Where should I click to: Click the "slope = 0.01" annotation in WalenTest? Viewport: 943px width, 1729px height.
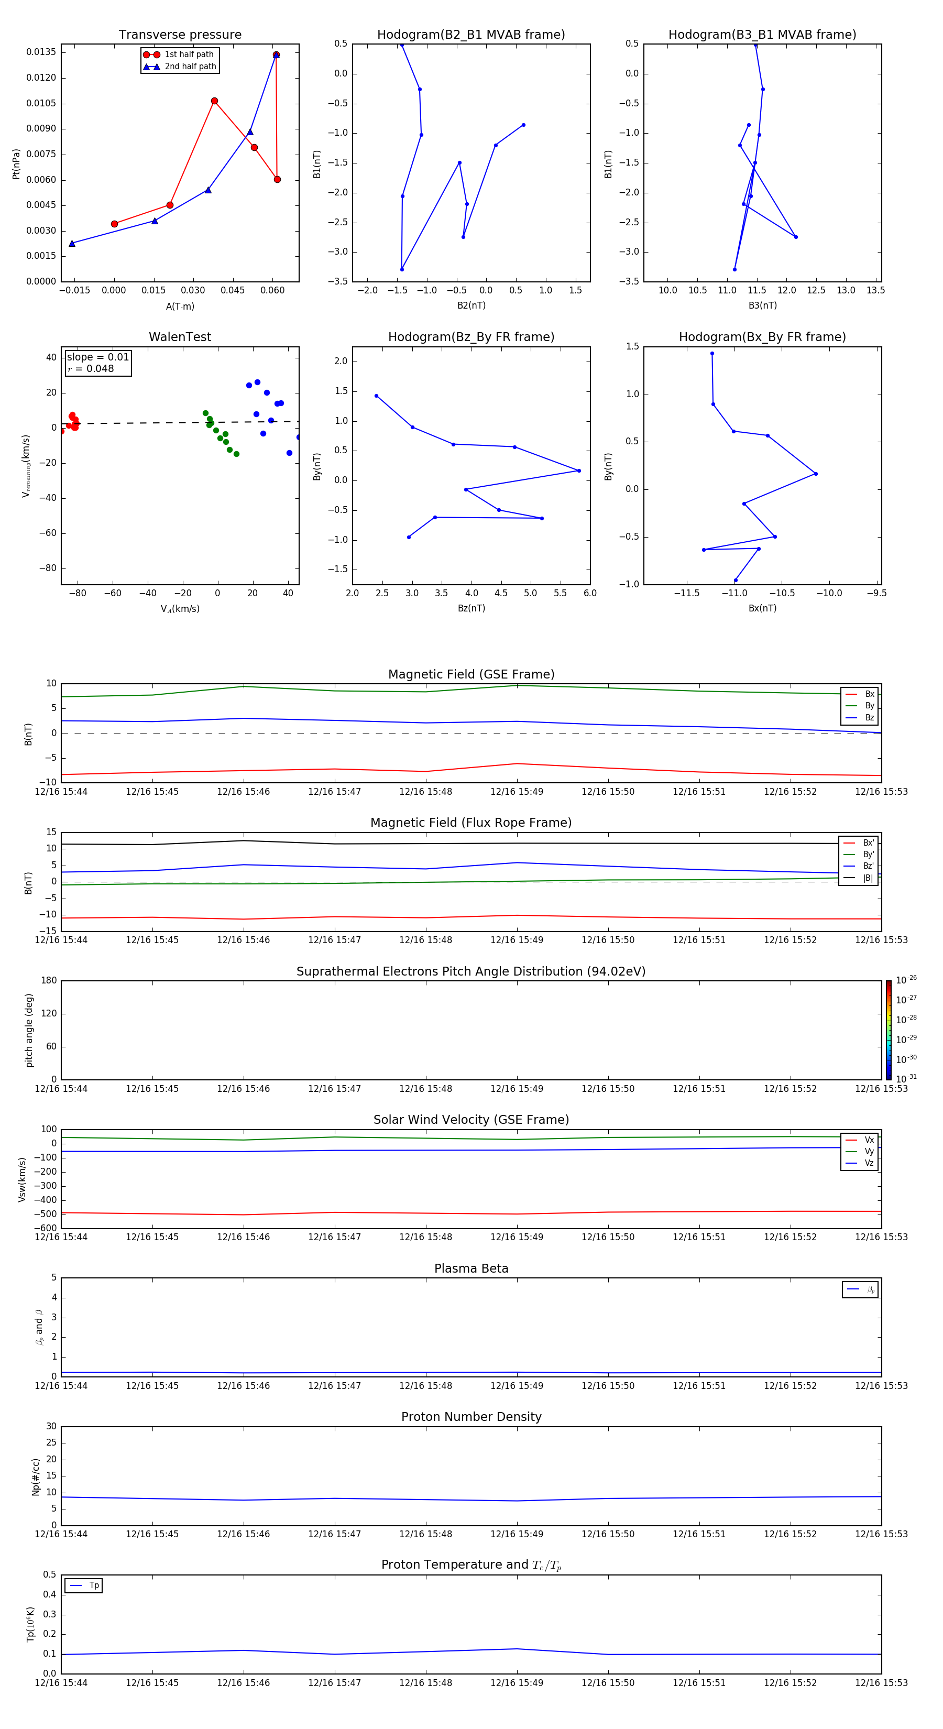pyautogui.click(x=98, y=357)
